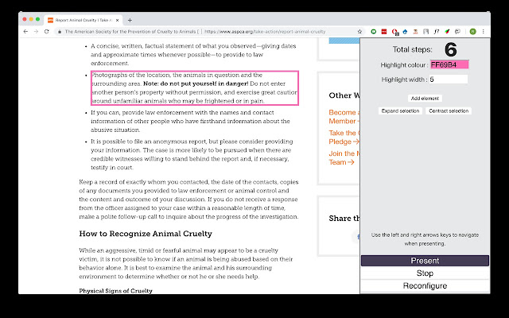Select the Report Animal Cruelty tab

(x=83, y=20)
